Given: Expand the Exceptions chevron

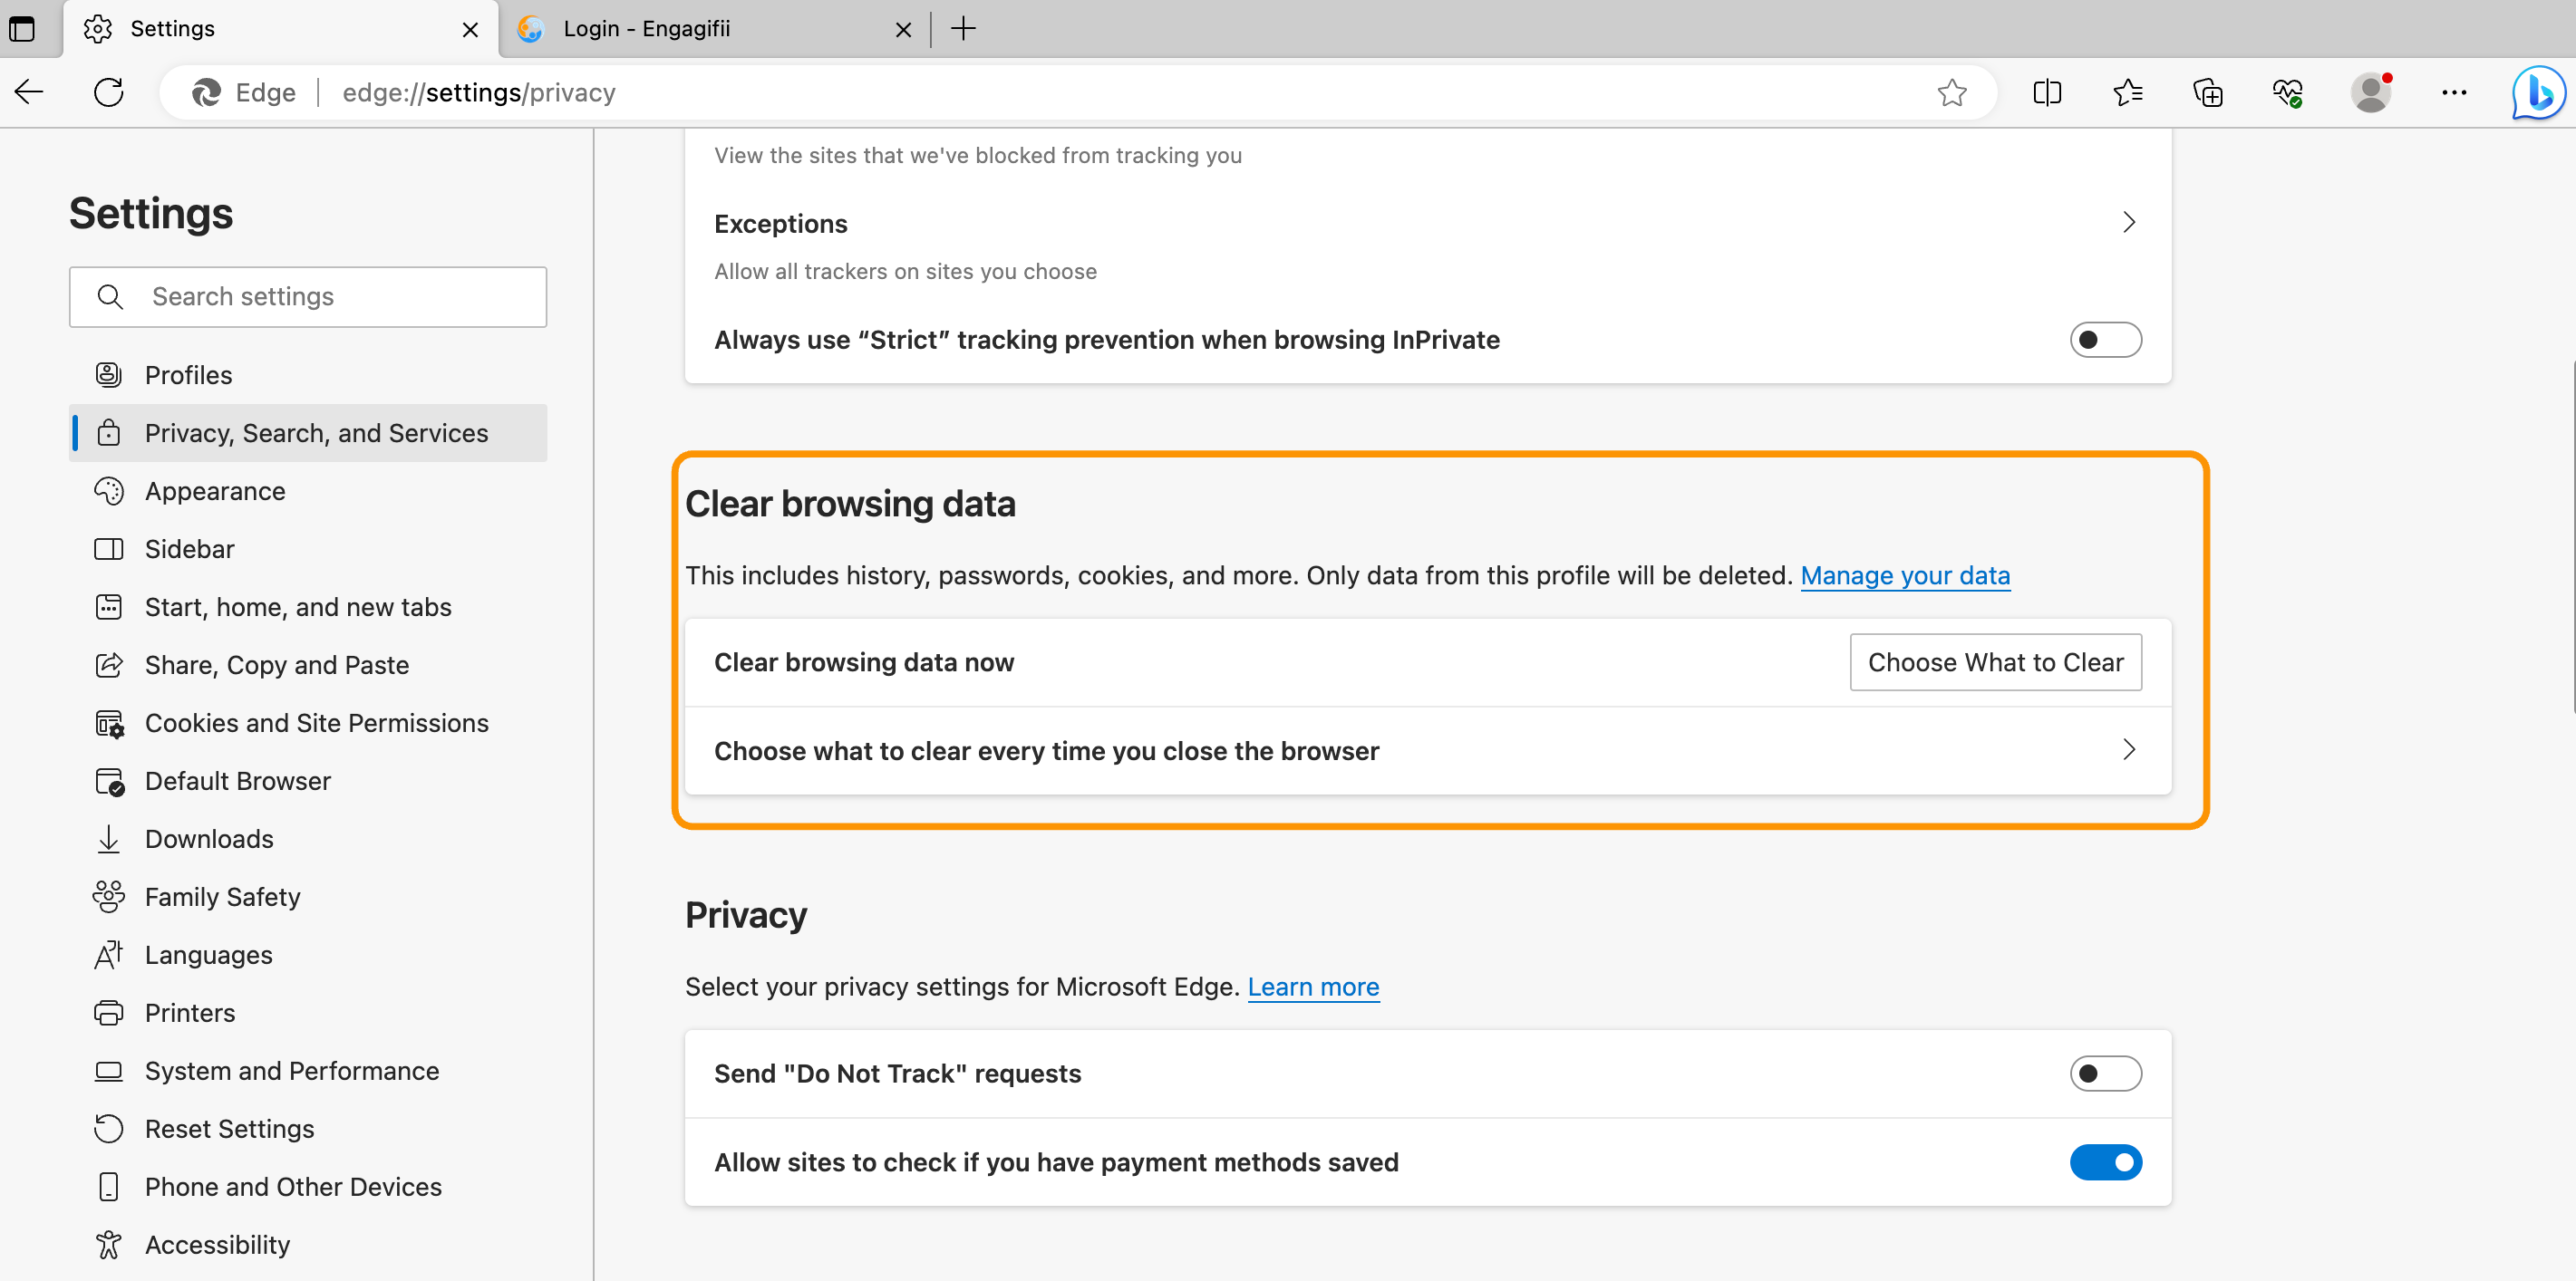Looking at the screenshot, I should 2128,222.
